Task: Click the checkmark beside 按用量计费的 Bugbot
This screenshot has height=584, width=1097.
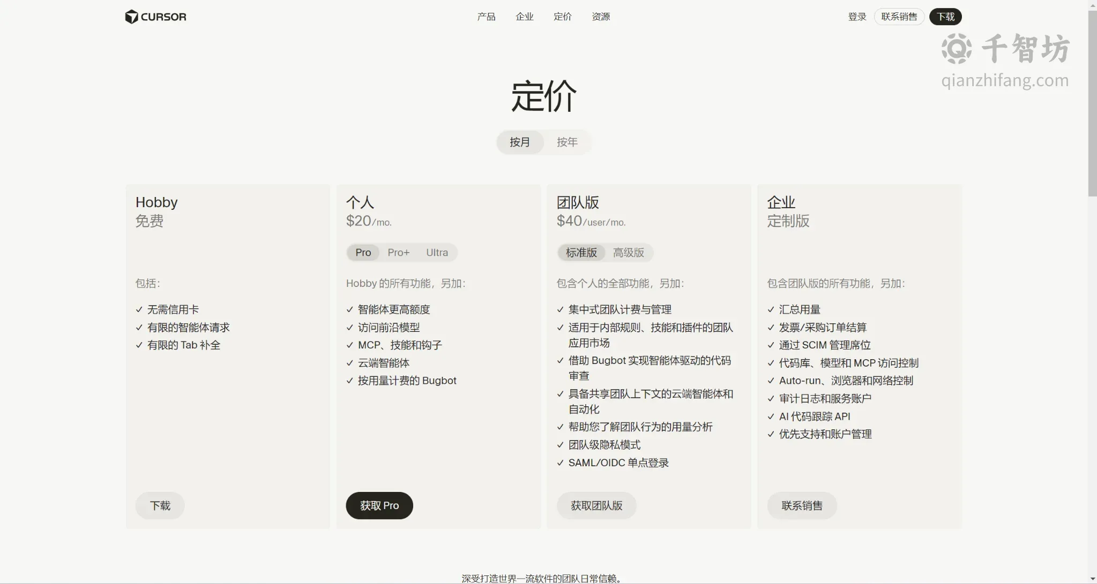Action: 349,381
